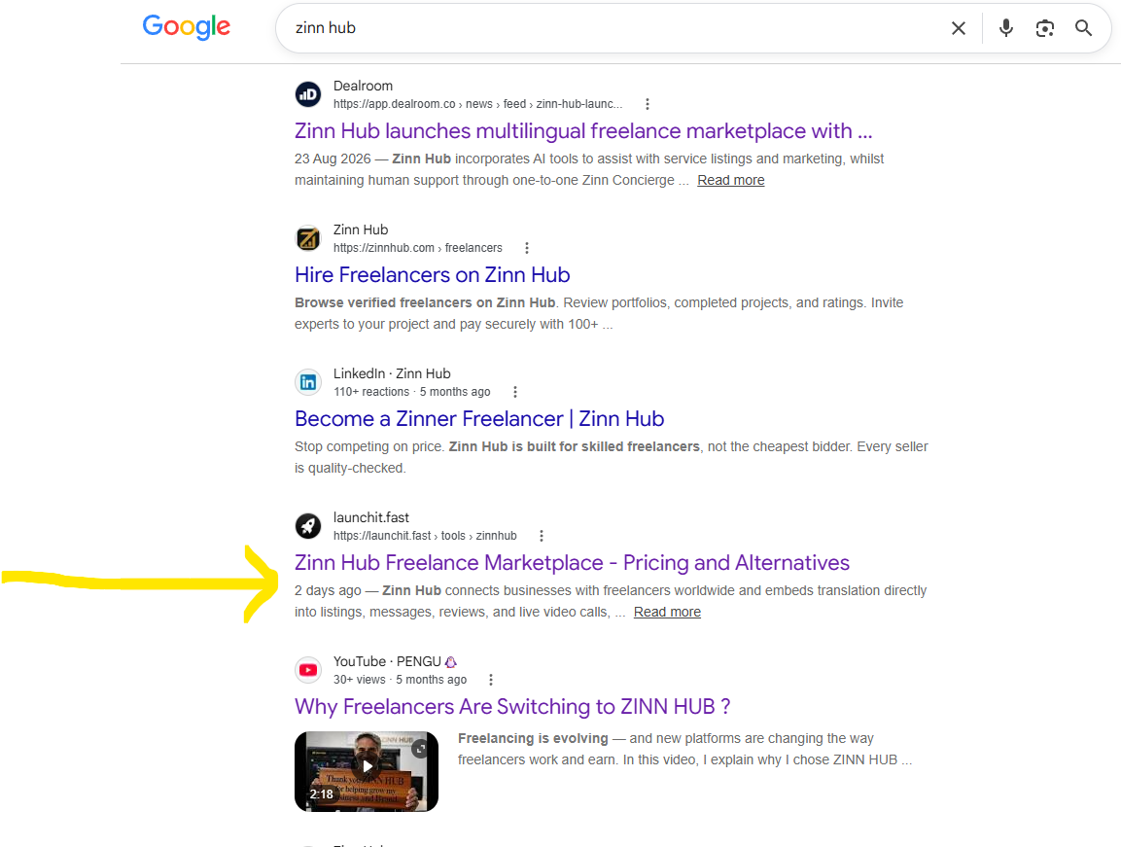Image resolution: width=1121 pixels, height=847 pixels.
Task: Click the 'https://launchit.fast › tools › zinnhub' breadcrumb
Action: [425, 536]
